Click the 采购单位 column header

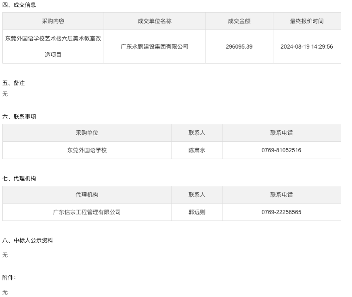tap(87, 133)
